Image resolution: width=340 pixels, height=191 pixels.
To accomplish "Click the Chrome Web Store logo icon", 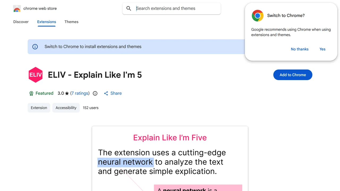I will pyautogui.click(x=17, y=8).
